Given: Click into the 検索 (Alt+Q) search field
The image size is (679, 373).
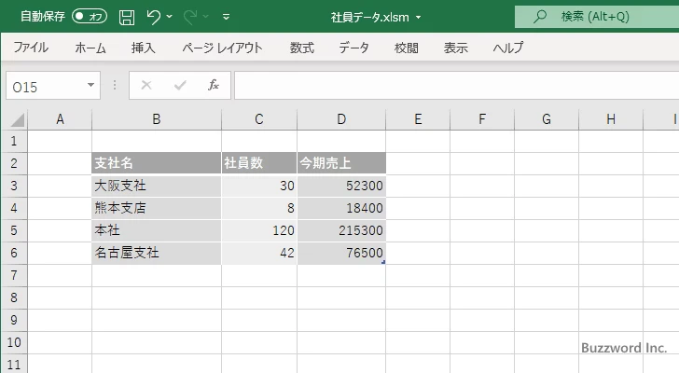Looking at the screenshot, I should coord(597,17).
